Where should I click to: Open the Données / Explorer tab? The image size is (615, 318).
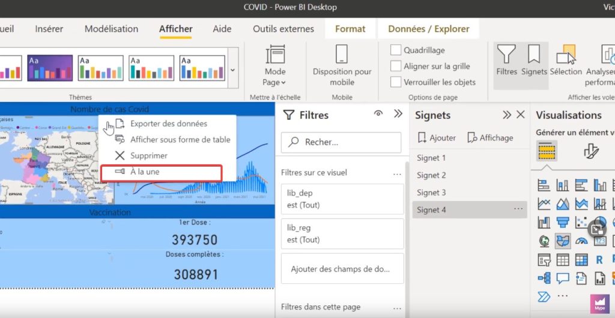coord(429,29)
